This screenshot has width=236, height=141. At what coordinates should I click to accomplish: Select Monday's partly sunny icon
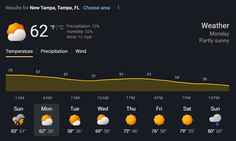click(47, 120)
